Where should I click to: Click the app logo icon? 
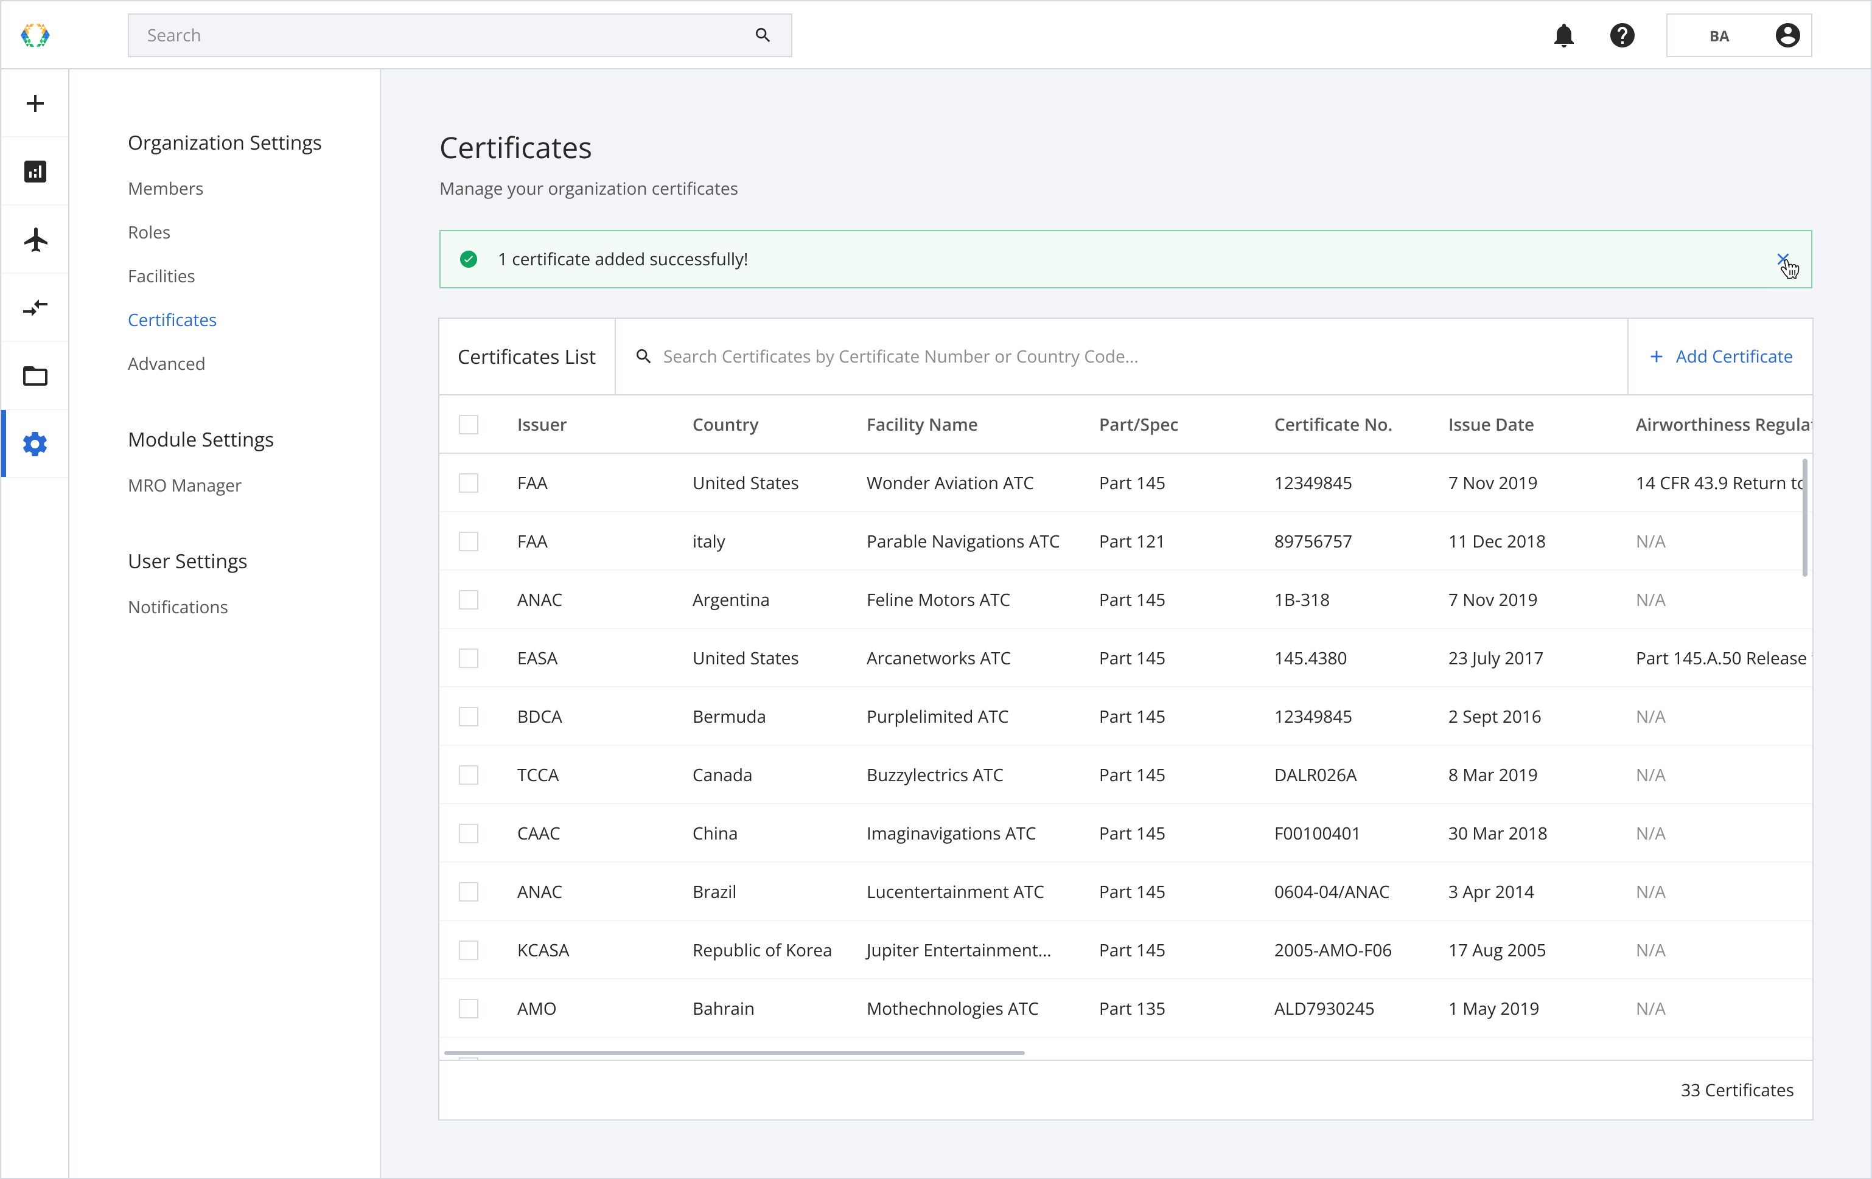[x=35, y=35]
